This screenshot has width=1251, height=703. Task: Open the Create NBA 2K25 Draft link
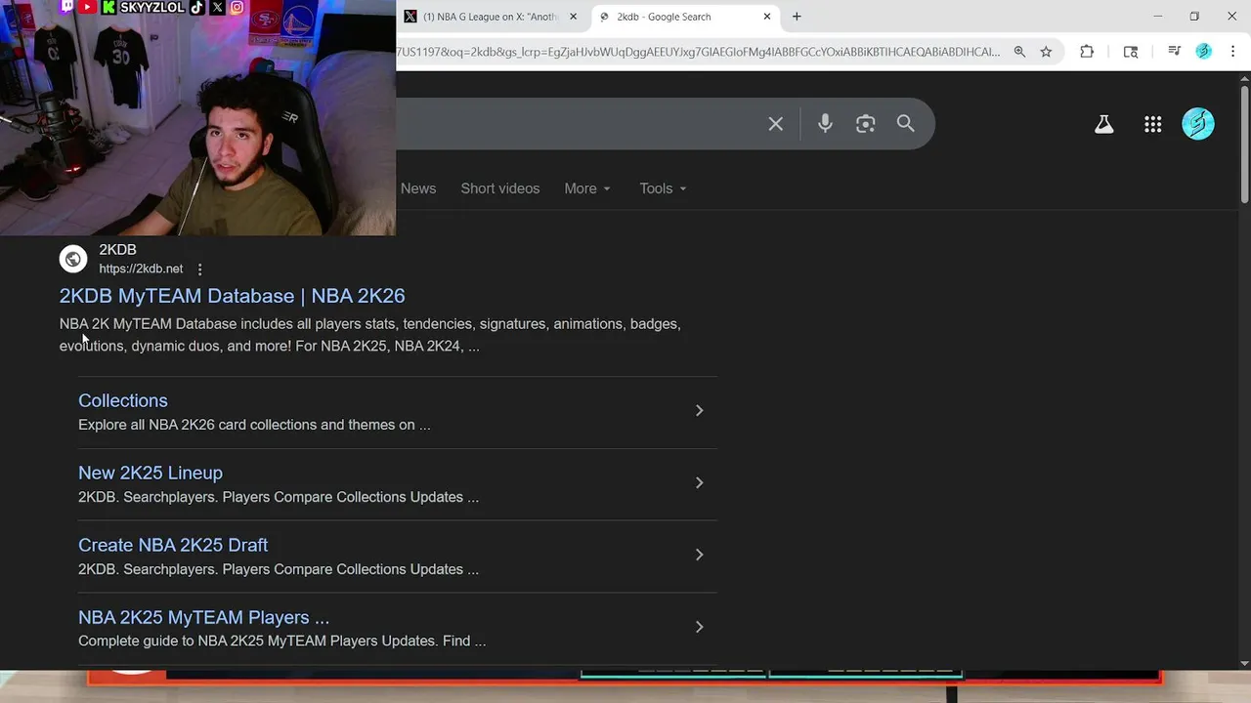(x=173, y=545)
